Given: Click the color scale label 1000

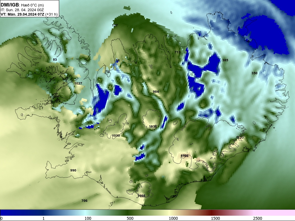Looking at the screenshot, I should click(173, 218).
